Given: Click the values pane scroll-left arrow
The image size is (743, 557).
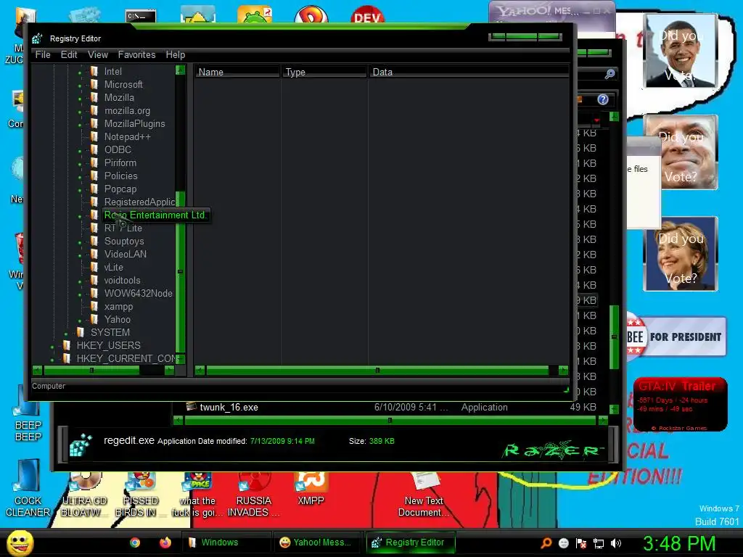Looking at the screenshot, I should (200, 371).
